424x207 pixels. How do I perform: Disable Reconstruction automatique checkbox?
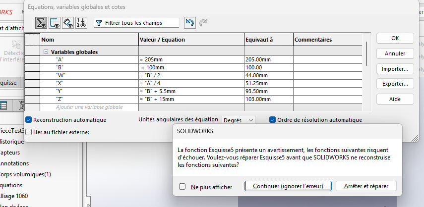tap(29, 120)
